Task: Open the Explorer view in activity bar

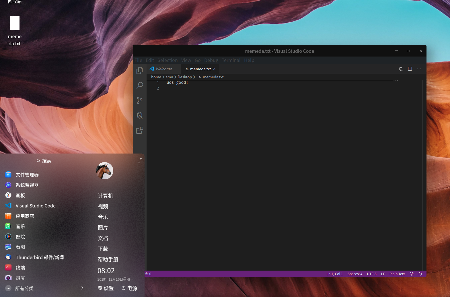Action: coord(140,71)
